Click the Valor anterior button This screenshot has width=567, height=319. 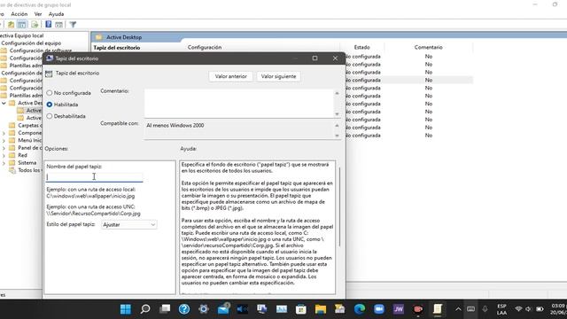(230, 76)
